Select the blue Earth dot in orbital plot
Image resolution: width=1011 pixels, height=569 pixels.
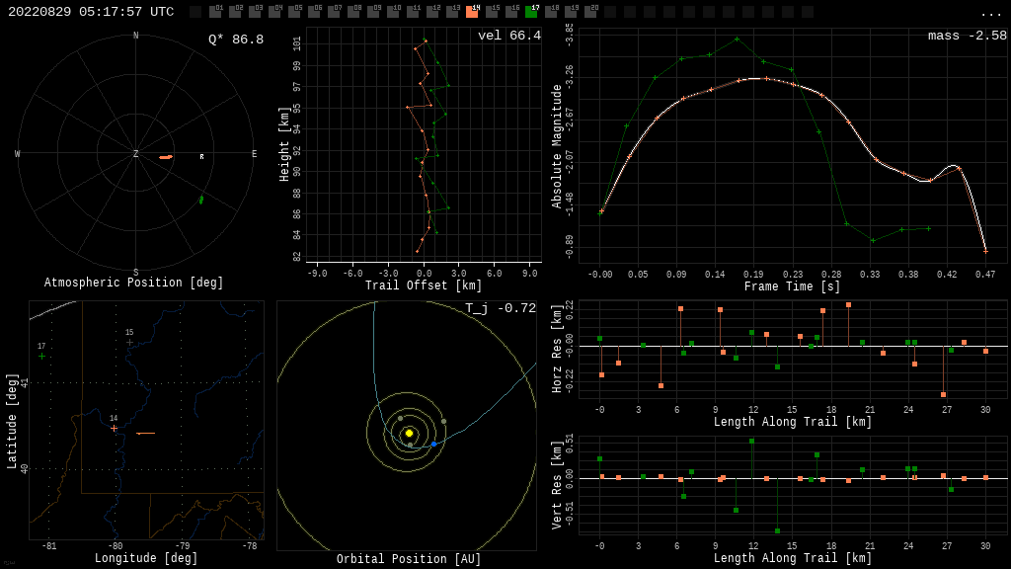pyautogui.click(x=433, y=445)
